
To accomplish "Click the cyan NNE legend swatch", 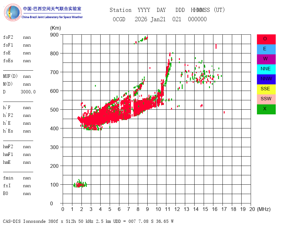I will [266, 69].
